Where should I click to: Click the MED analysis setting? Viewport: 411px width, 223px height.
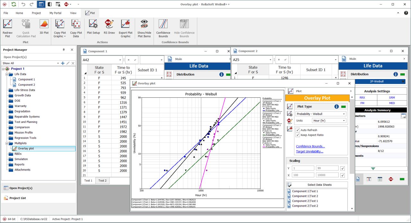392,103
